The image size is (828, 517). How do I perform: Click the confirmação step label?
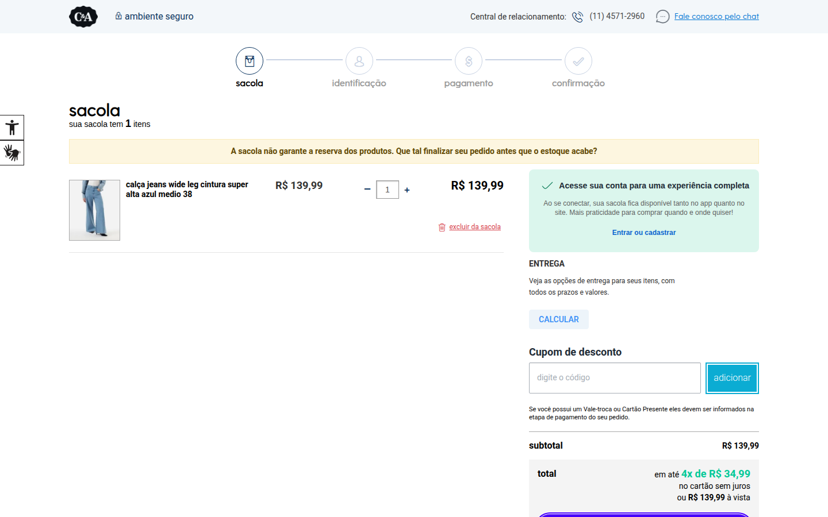pyautogui.click(x=578, y=83)
